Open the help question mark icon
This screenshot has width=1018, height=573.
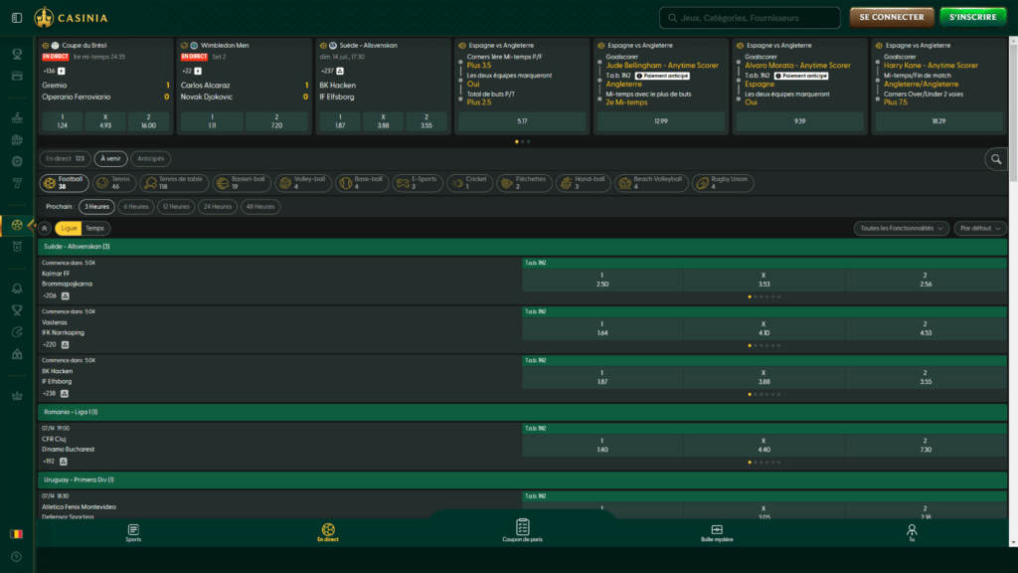point(17,557)
